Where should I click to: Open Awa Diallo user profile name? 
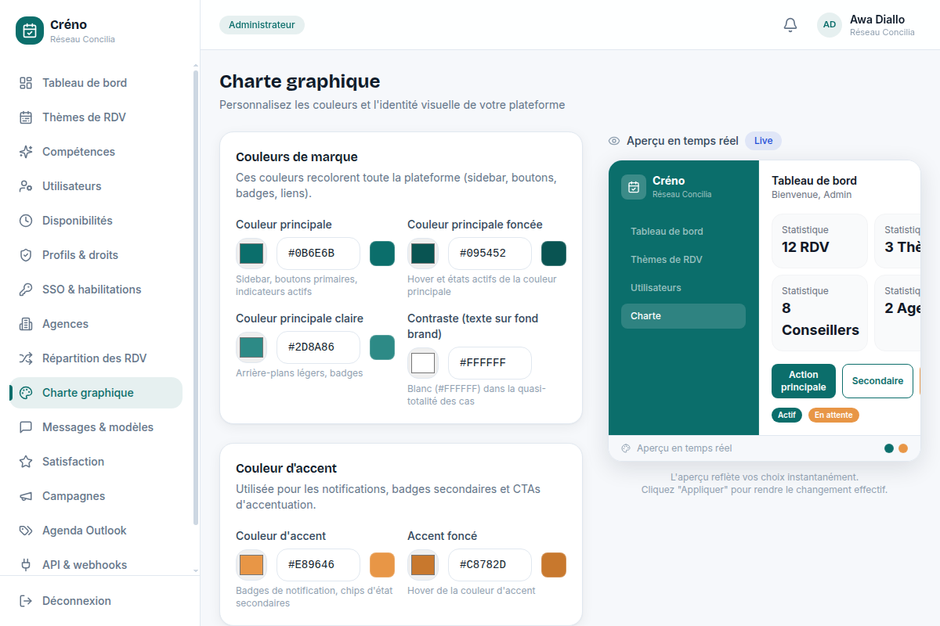877,20
